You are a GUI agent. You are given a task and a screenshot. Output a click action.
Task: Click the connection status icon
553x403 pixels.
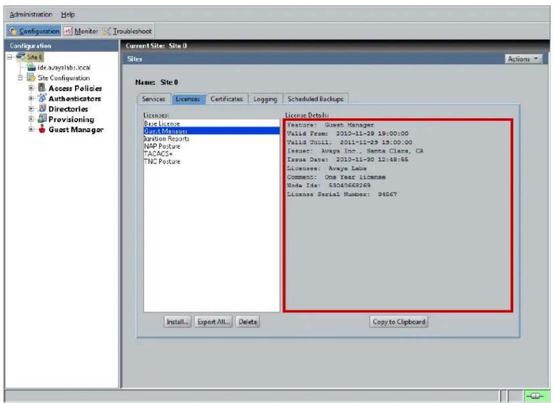pyautogui.click(x=536, y=396)
